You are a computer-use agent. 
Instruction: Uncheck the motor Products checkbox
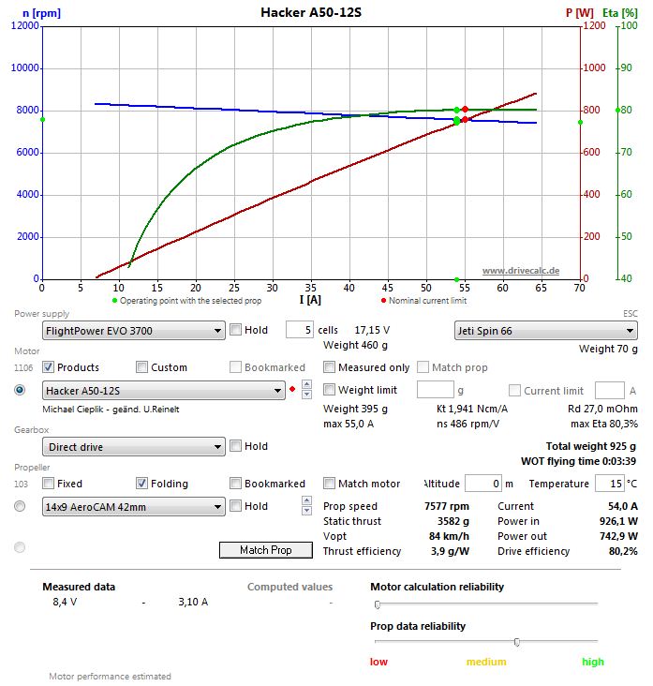(49, 367)
